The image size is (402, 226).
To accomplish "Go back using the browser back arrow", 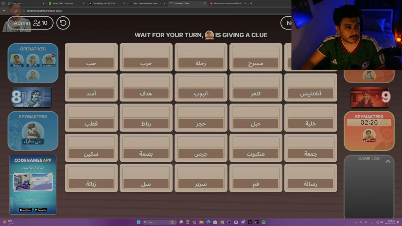I will (x=4, y=11).
